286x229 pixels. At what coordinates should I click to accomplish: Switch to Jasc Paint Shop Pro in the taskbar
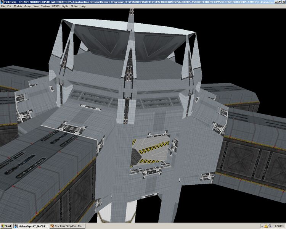(67, 226)
